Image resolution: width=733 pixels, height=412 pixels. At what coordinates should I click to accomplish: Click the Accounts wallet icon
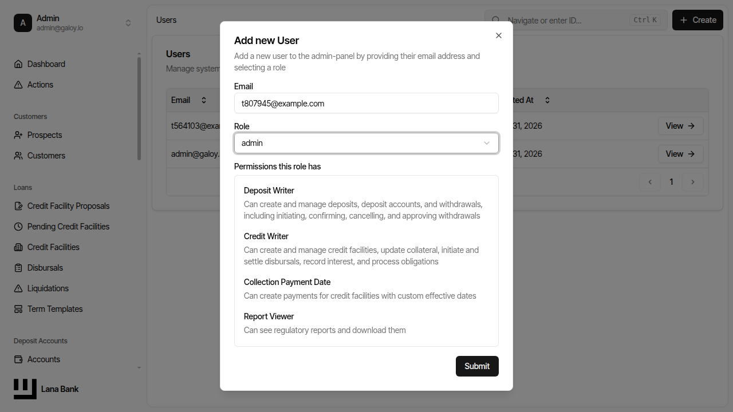(18, 359)
